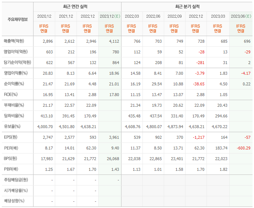The image size is (254, 208).
Task: Select the 당기순이익(억원) row label
Action: tap(18, 63)
